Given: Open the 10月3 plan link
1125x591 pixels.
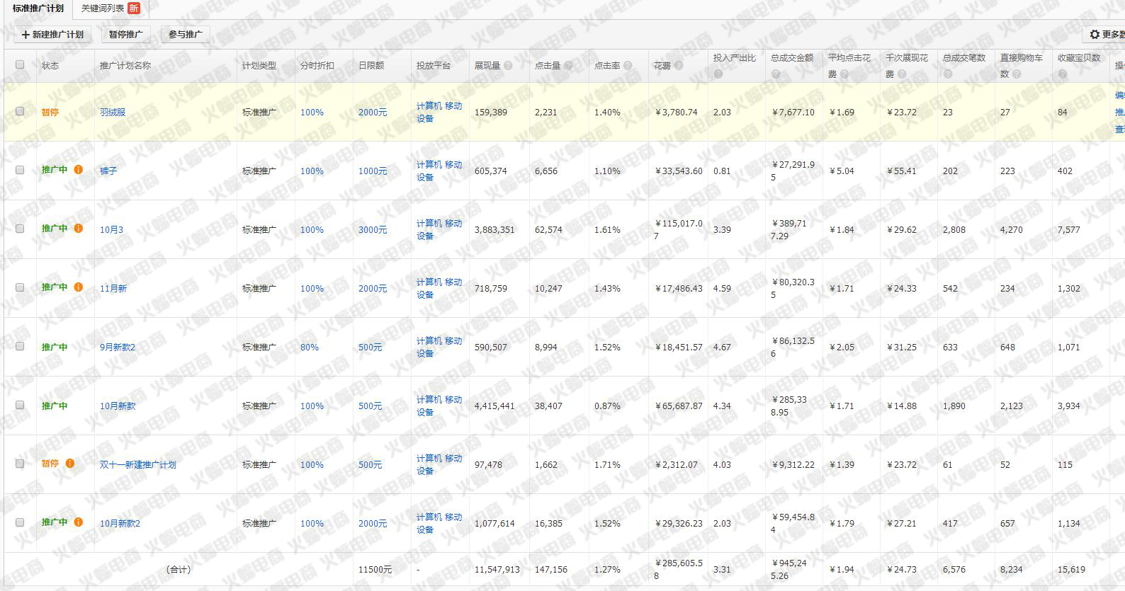Looking at the screenshot, I should coord(111,230).
